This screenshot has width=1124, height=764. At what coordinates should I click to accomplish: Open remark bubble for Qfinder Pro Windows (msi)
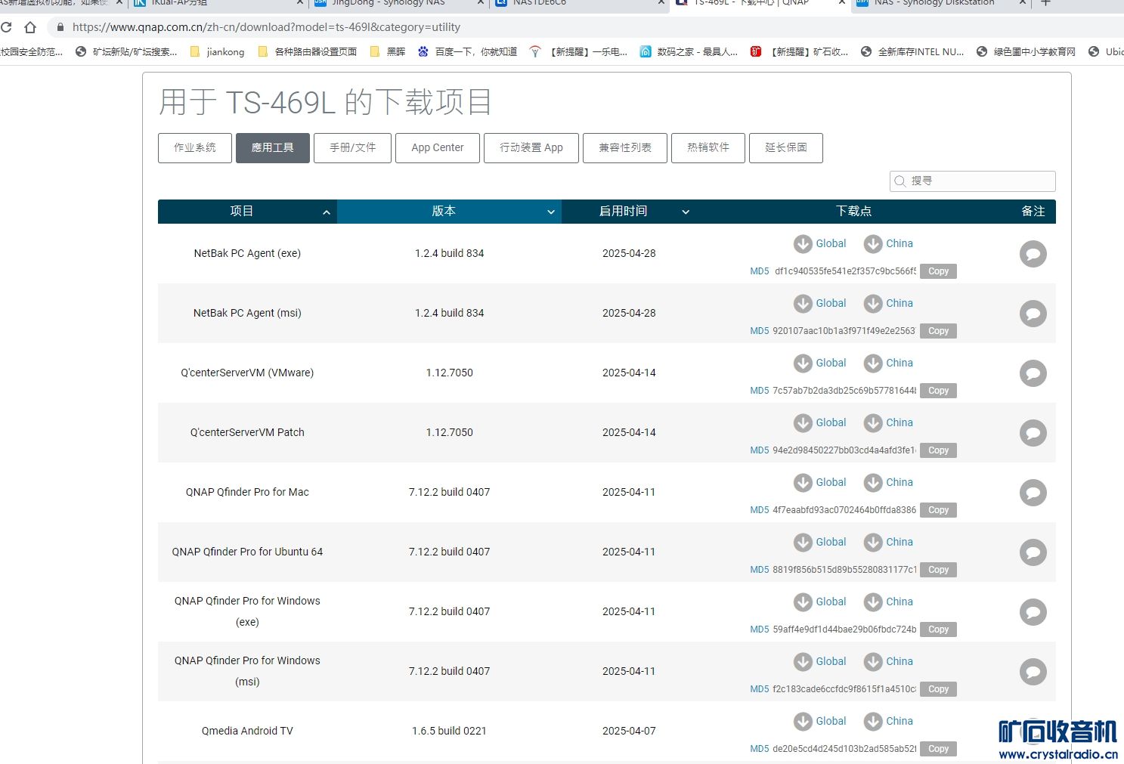(x=1033, y=672)
